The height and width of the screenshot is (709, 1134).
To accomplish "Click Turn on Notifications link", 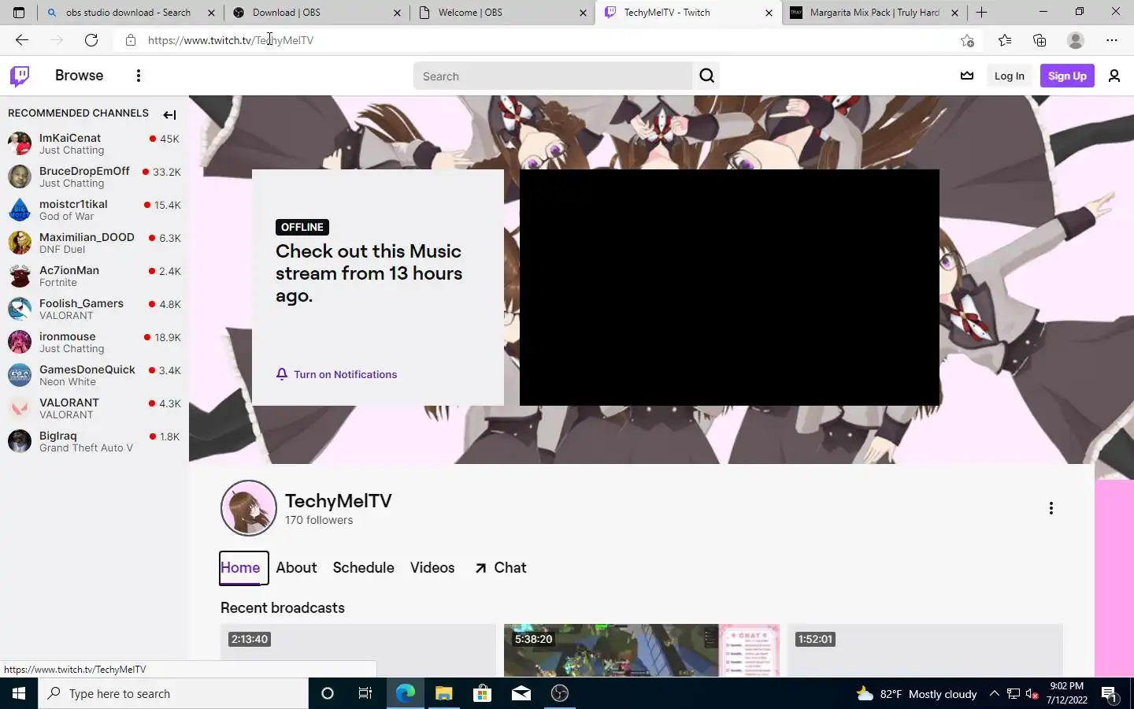I will point(345,374).
